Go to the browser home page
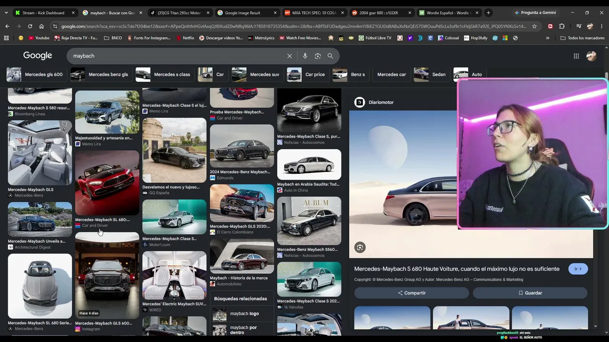609x342 pixels. (x=41, y=26)
